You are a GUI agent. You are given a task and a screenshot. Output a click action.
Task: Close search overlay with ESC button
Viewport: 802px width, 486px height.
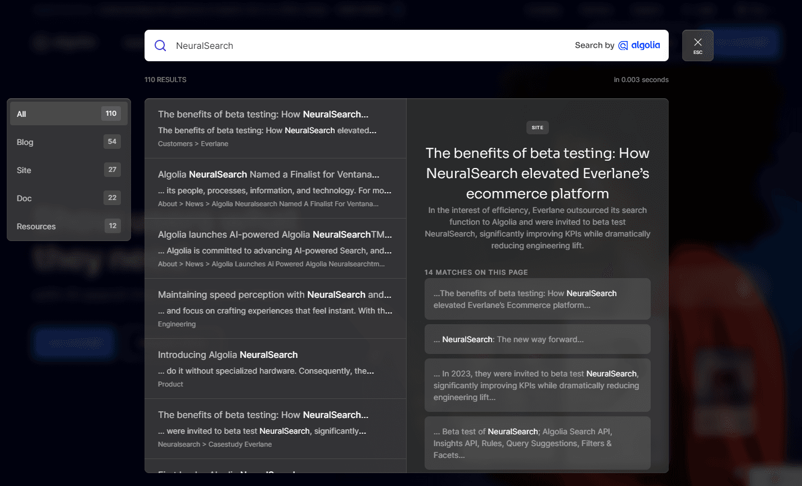pyautogui.click(x=697, y=46)
